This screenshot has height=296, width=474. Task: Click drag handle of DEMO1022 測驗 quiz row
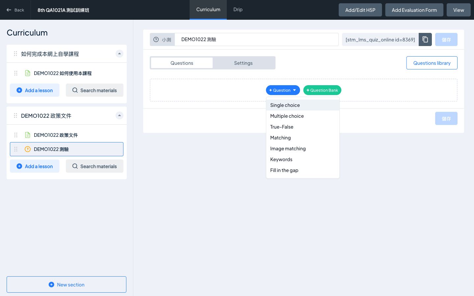16,149
